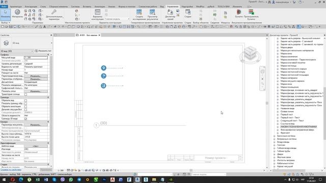Open the Файл ribbon tab
This screenshot has width=326, height=183.
(4, 7)
